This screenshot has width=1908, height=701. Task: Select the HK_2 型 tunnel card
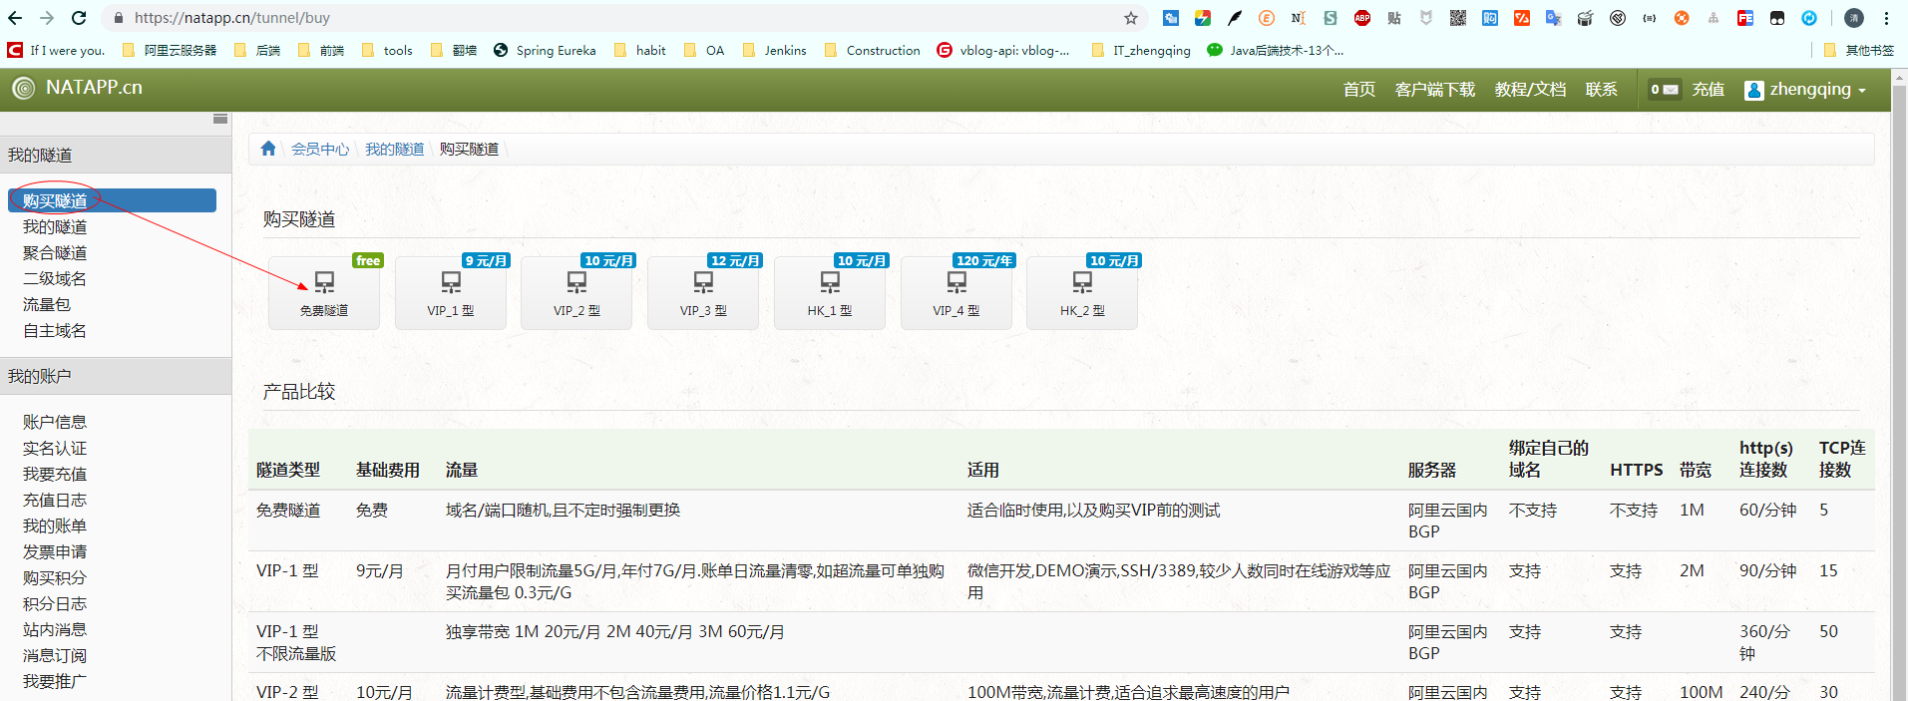(x=1082, y=292)
